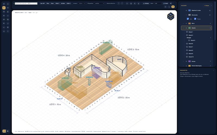Click the half-circle icon beside Foule
The width and height of the screenshot is (217, 135).
(x=171, y=4)
